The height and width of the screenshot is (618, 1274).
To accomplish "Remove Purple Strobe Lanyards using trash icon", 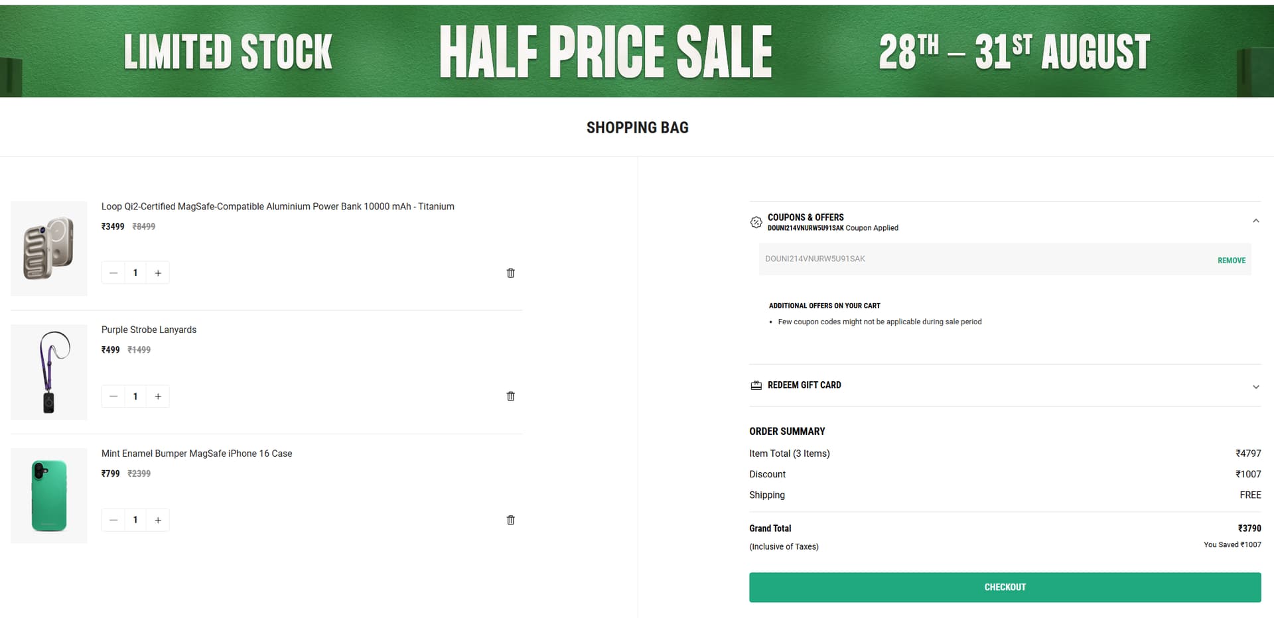I will pos(510,397).
